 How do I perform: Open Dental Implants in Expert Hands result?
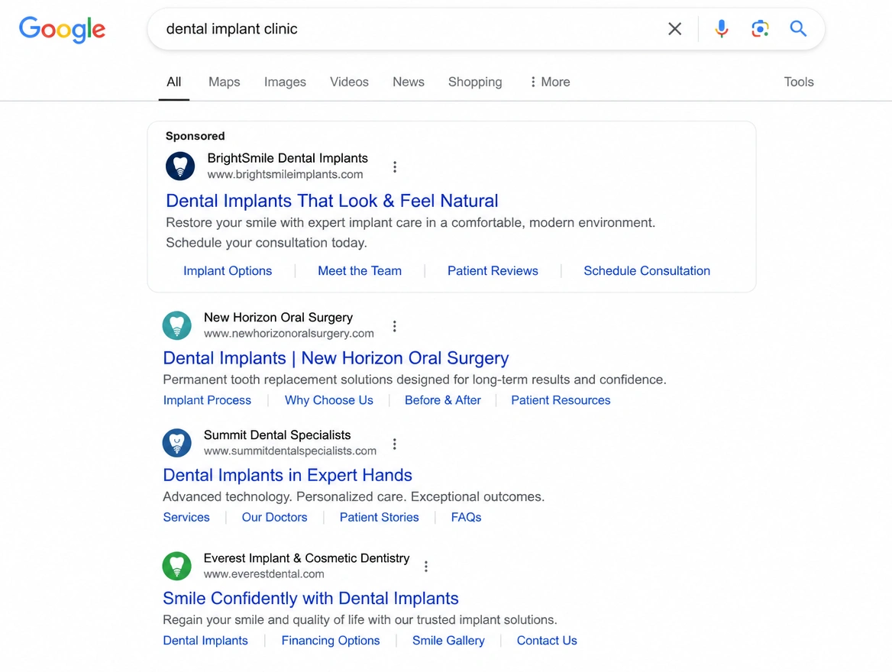[287, 475]
